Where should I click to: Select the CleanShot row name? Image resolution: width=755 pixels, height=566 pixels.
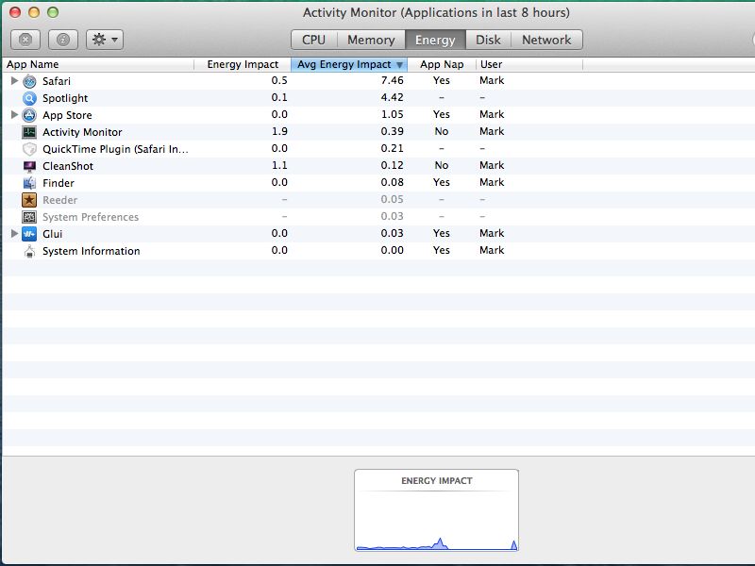[68, 166]
